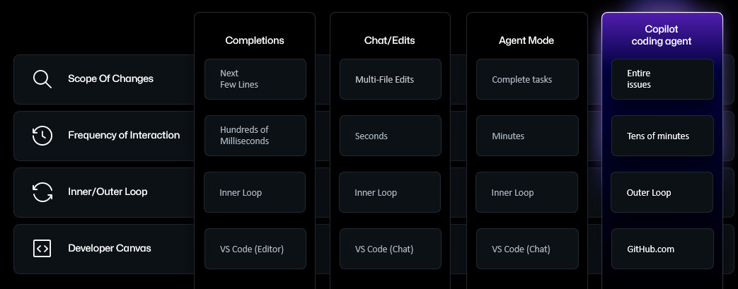Viewport: 738px width, 289px height.
Task: Select the Completions column header
Action: click(255, 40)
